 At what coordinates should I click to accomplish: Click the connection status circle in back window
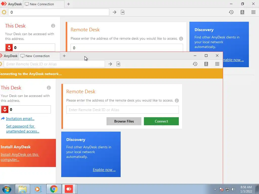[4, 12]
